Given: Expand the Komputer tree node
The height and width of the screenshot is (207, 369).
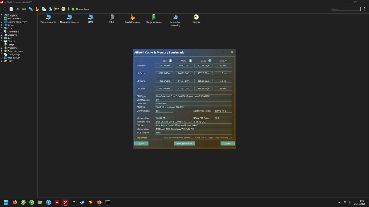Looking at the screenshot, I should click(x=2, y=15).
